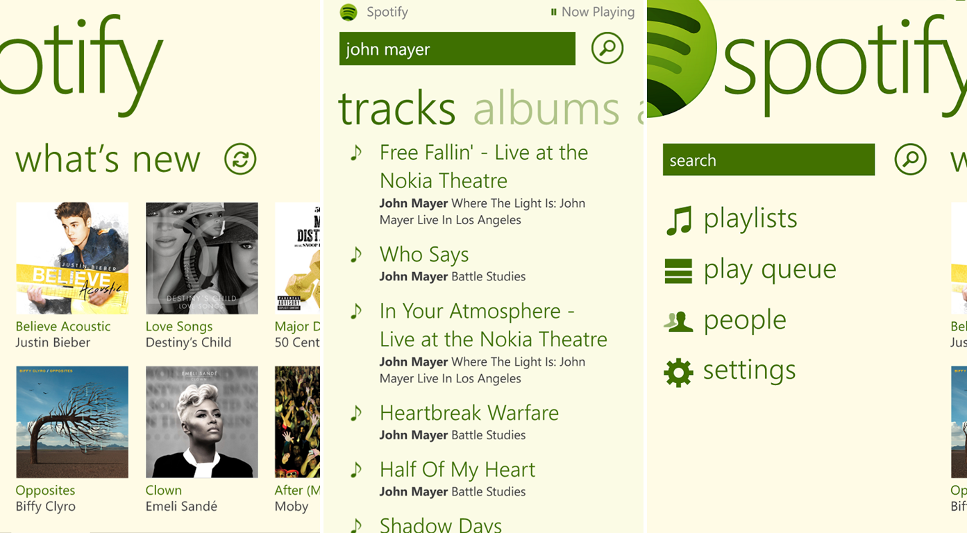The height and width of the screenshot is (533, 967).
Task: Focus the empty search input box
Action: [768, 160]
